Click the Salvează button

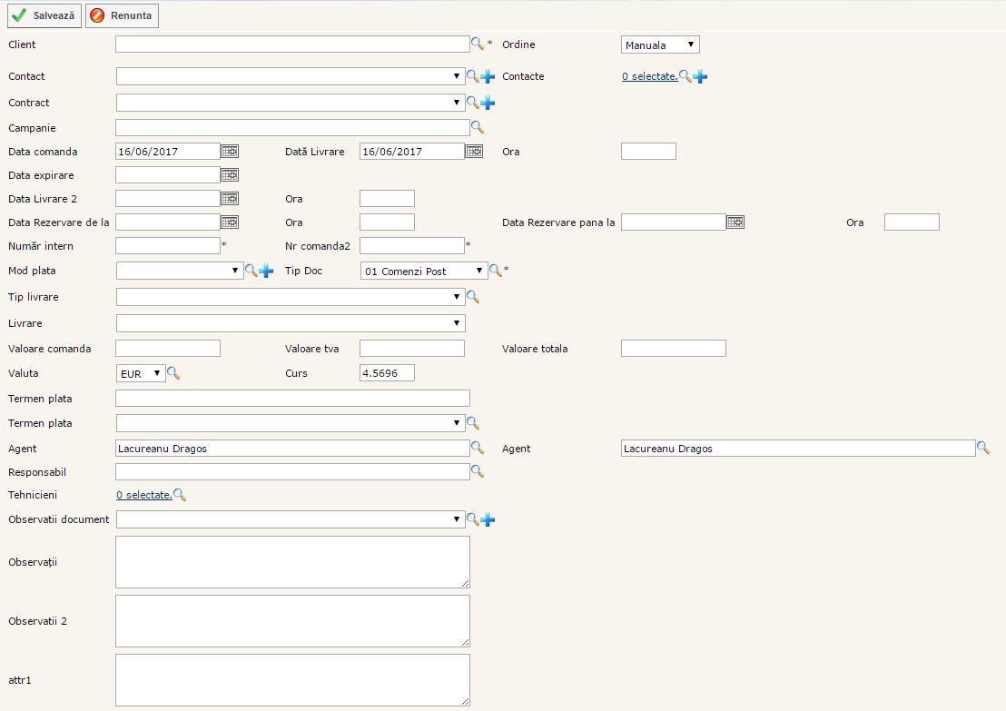click(44, 15)
